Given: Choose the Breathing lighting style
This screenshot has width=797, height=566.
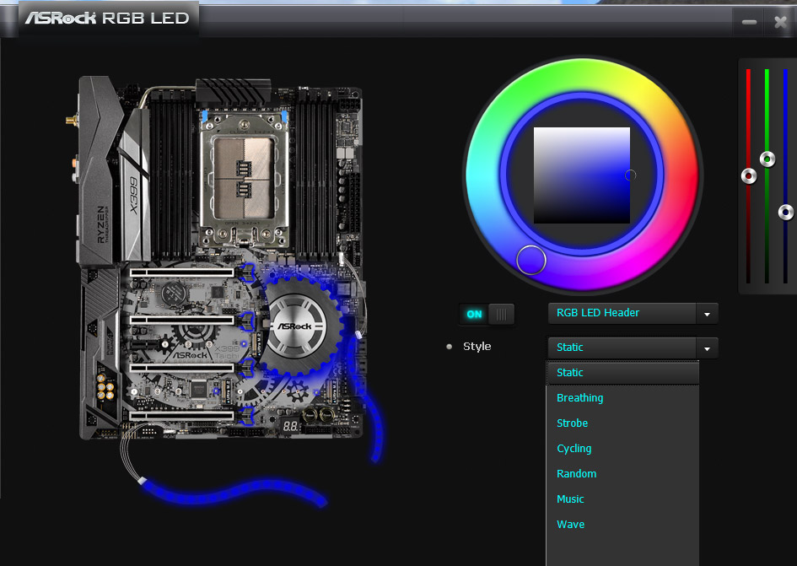Looking at the screenshot, I should coord(580,398).
